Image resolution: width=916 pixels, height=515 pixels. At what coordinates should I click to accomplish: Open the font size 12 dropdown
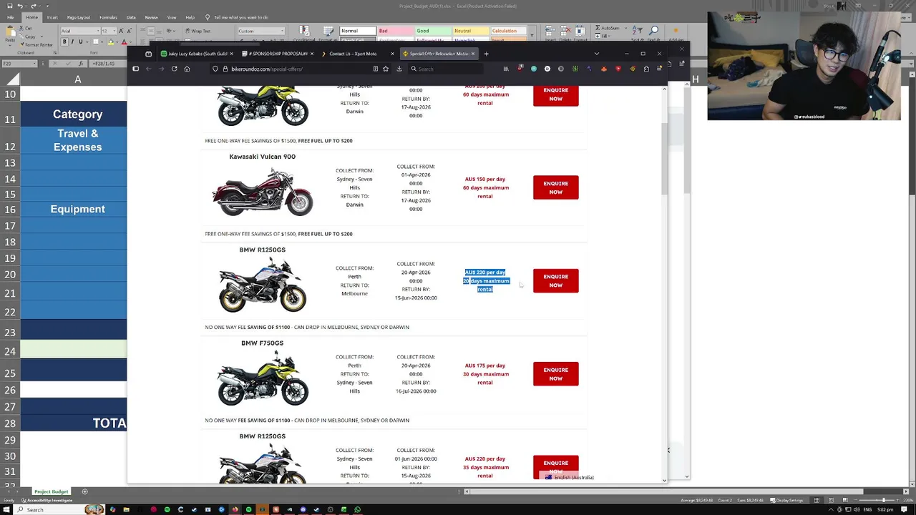click(x=113, y=31)
